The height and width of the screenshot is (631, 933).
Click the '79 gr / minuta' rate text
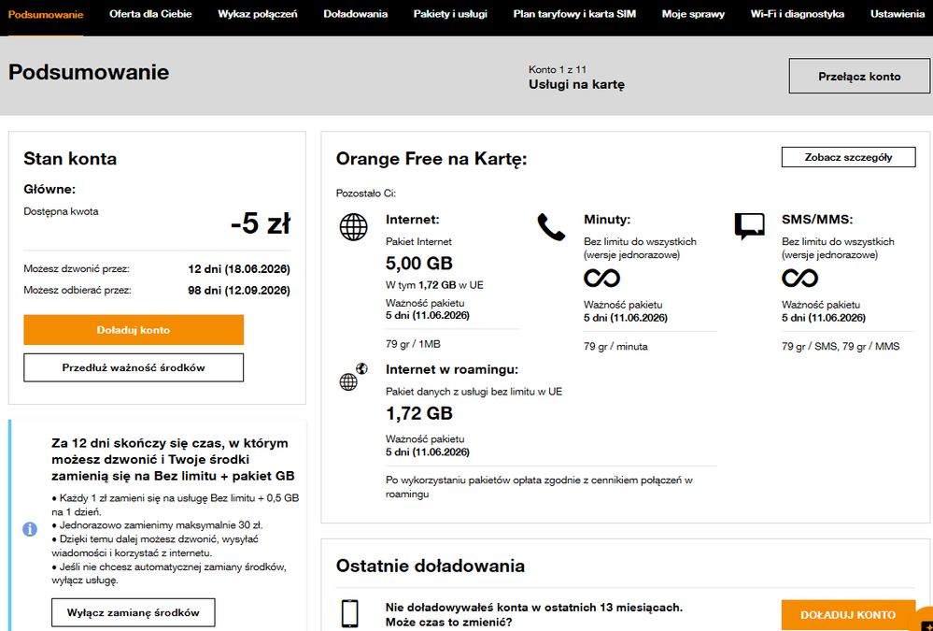(615, 346)
